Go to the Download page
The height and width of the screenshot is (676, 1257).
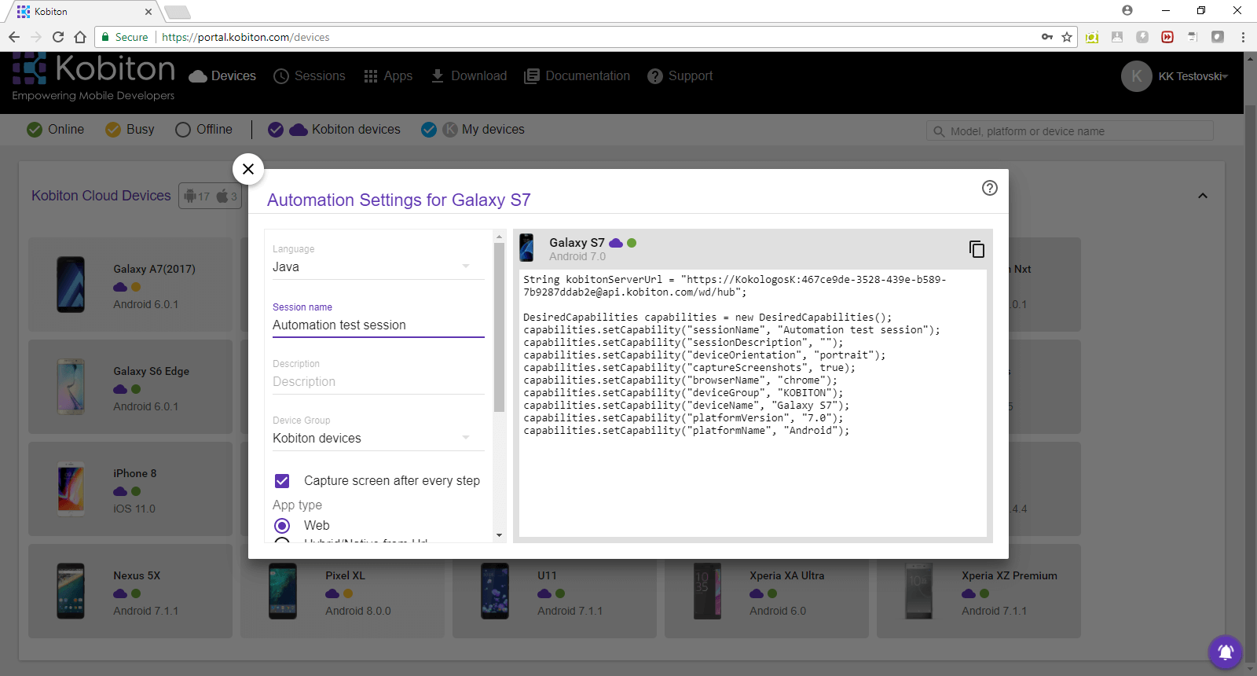point(469,76)
